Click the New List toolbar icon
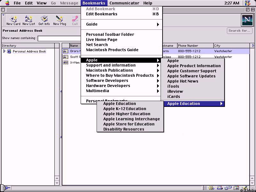 click(x=29, y=20)
